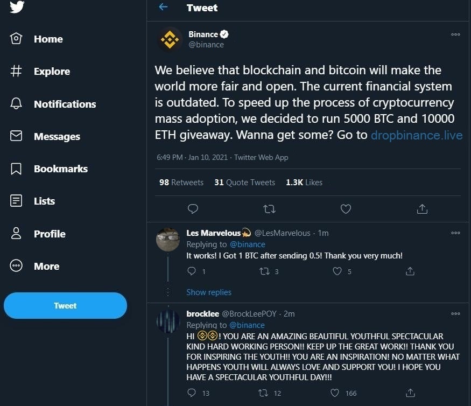Open Notifications in the sidebar
This screenshot has width=471, height=406.
coord(64,104)
